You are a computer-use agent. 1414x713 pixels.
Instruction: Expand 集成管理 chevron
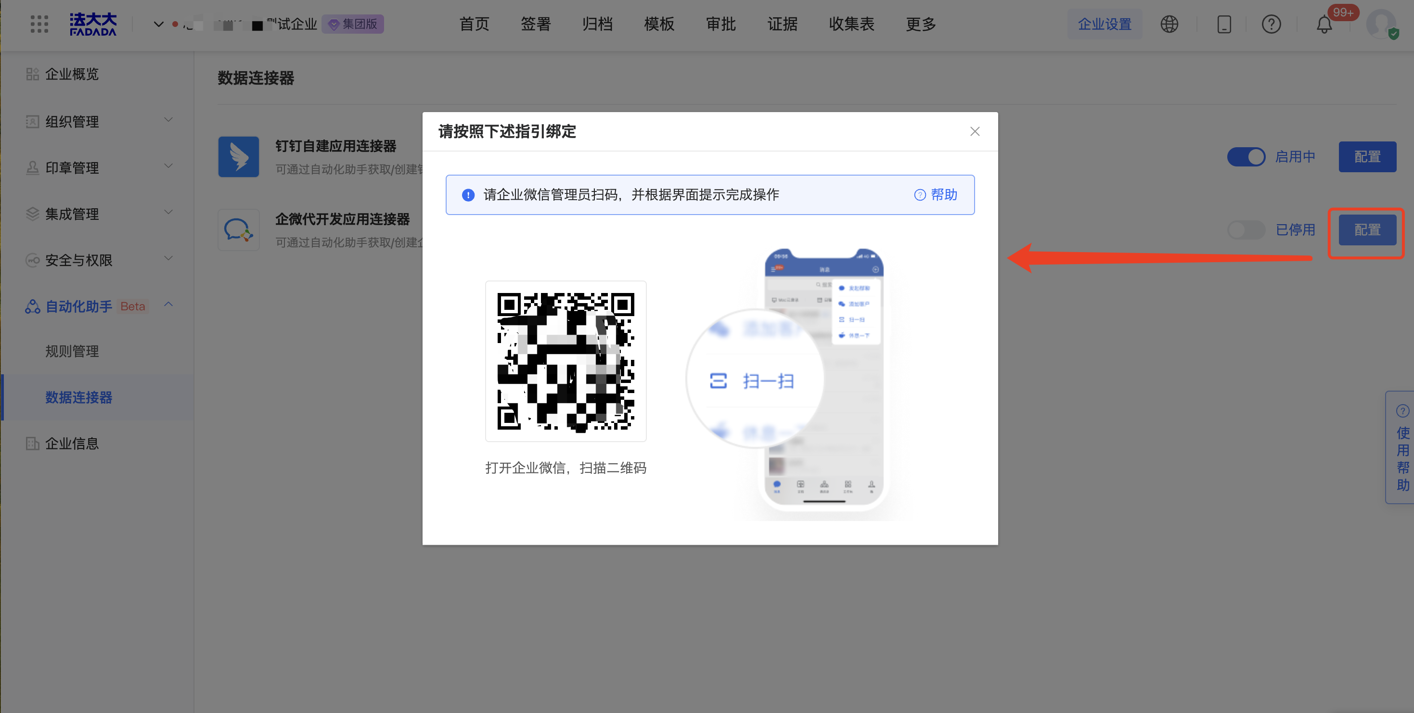tap(168, 213)
